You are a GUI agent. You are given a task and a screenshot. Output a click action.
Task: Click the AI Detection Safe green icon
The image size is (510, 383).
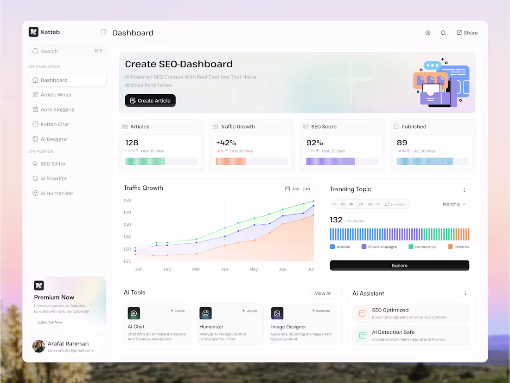[x=362, y=336]
